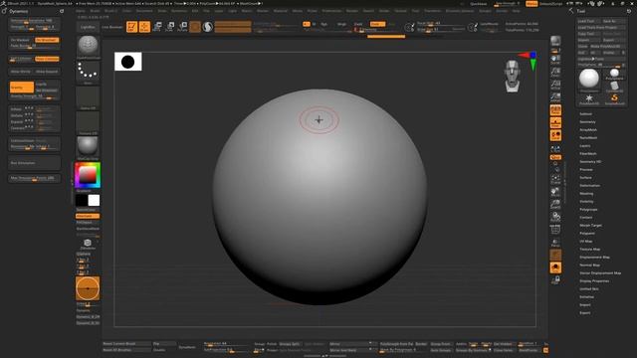Screen dimensions: 637x358
Task: Click the Frame icon on right shelf
Action: click(x=555, y=179)
